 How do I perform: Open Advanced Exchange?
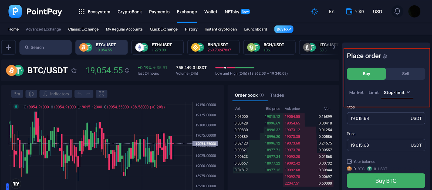click(x=43, y=29)
